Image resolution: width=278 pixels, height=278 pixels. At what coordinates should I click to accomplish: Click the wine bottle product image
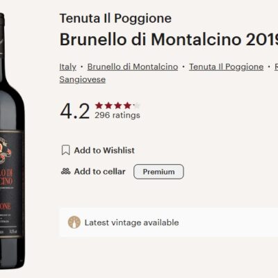click(x=12, y=141)
